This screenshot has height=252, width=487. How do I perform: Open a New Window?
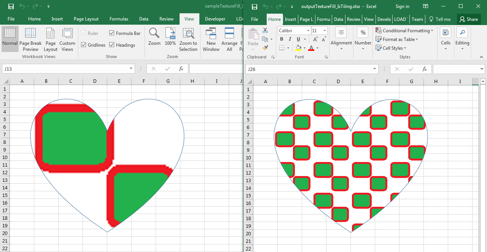[211, 39]
